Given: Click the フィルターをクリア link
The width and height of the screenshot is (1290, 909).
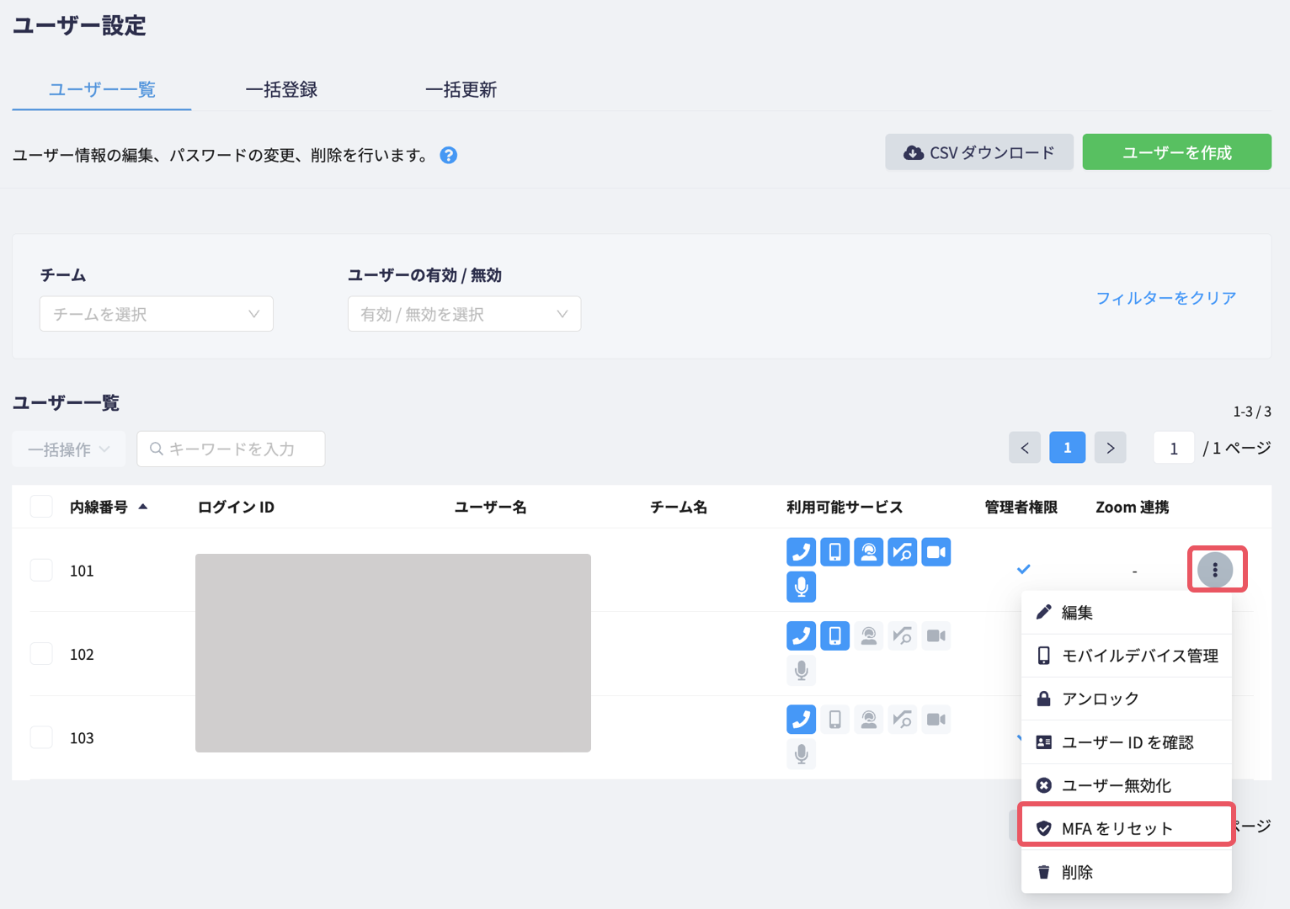Looking at the screenshot, I should click(x=1166, y=298).
